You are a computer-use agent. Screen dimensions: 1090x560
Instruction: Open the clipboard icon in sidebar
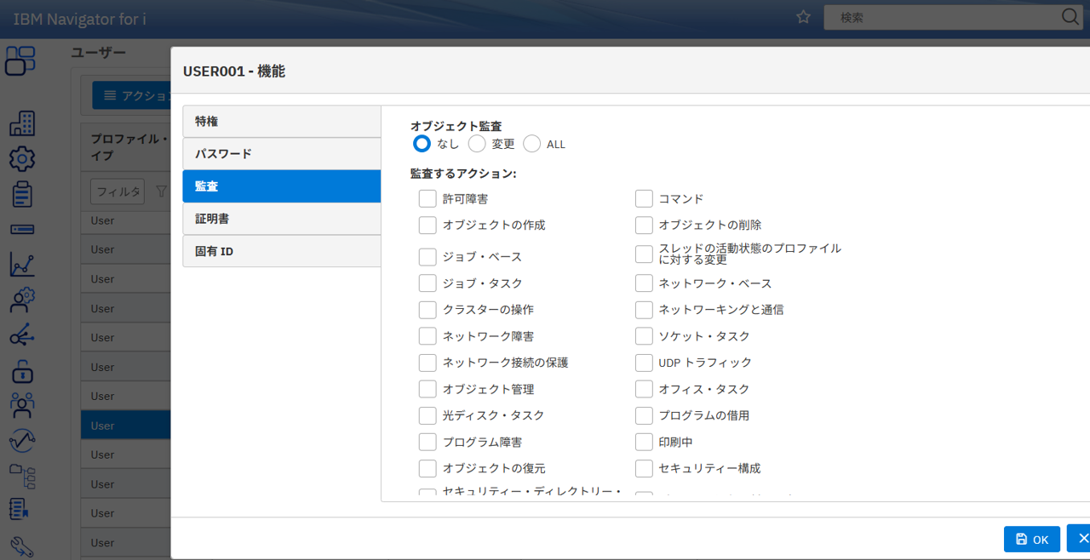pyautogui.click(x=21, y=193)
